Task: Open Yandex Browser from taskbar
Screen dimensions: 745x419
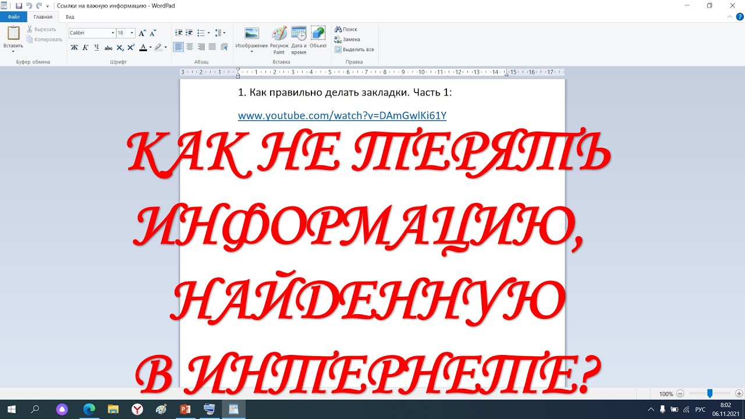Action: 137,409
